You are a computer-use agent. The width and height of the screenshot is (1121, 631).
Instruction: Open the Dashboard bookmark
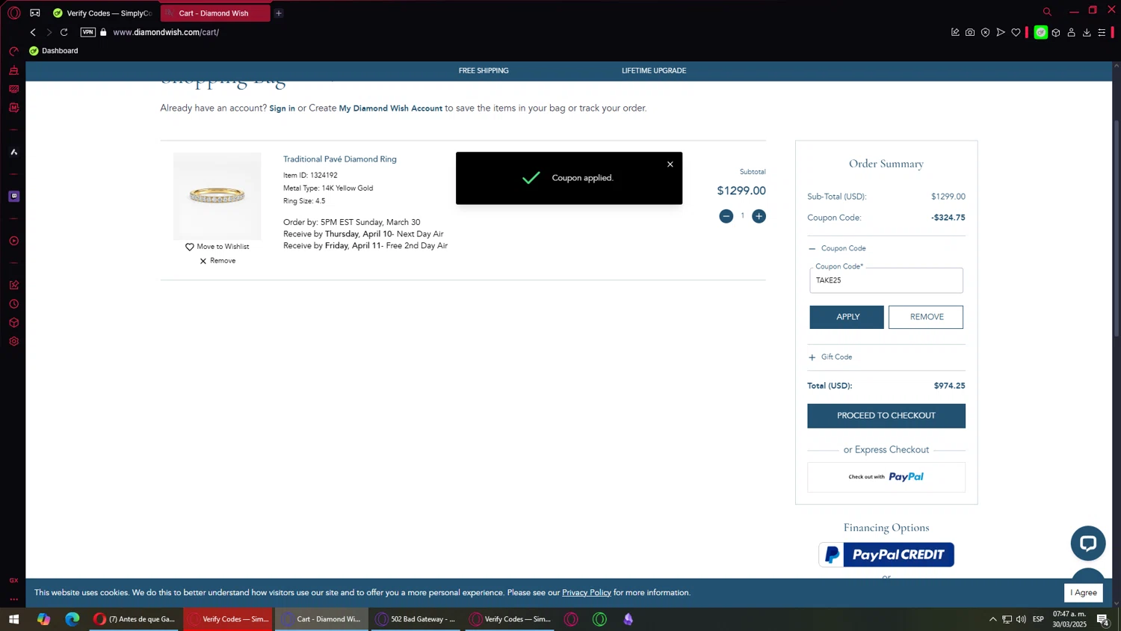pyautogui.click(x=53, y=51)
